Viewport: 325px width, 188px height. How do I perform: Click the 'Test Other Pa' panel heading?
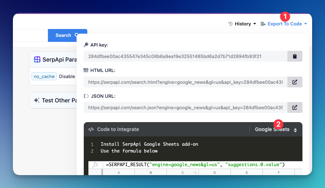[x=59, y=100]
